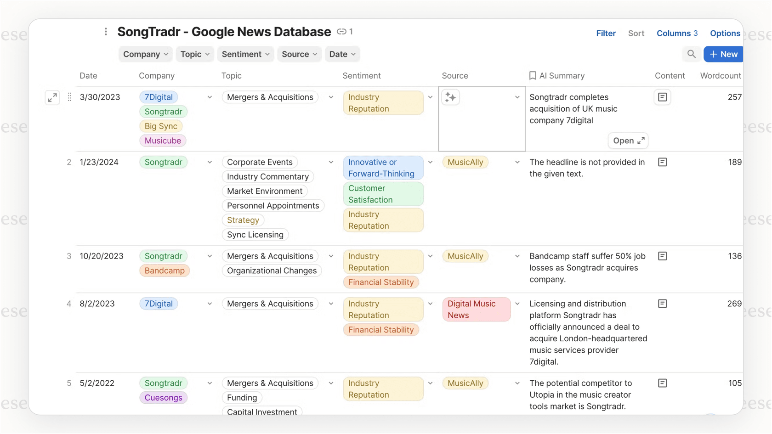This screenshot has height=434, width=772.
Task: Click the Columns 3 link
Action: point(677,33)
